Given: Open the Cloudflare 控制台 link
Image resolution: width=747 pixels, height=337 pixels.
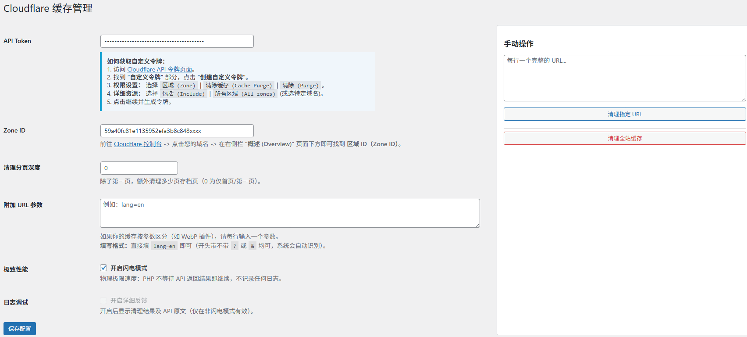Looking at the screenshot, I should pyautogui.click(x=138, y=144).
